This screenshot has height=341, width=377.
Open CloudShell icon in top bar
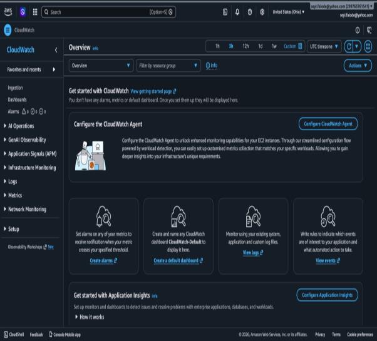225,12
